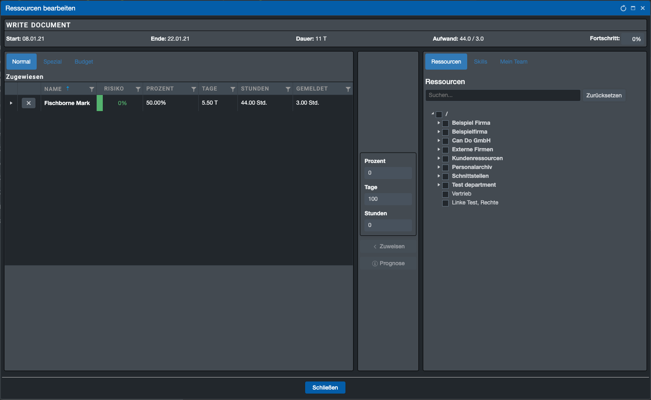Click the refresh icon in title bar

coord(623,8)
